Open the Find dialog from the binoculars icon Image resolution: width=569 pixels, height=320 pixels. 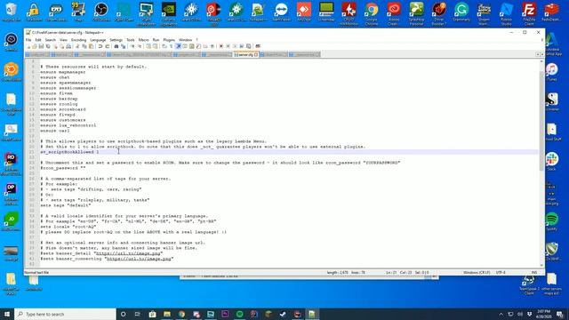tap(116, 46)
